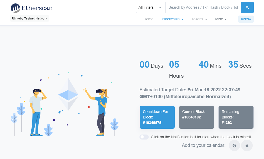Image resolution: width=264 pixels, height=159 pixels.
Task: Click the Etherscan logo
Action: 32,8
